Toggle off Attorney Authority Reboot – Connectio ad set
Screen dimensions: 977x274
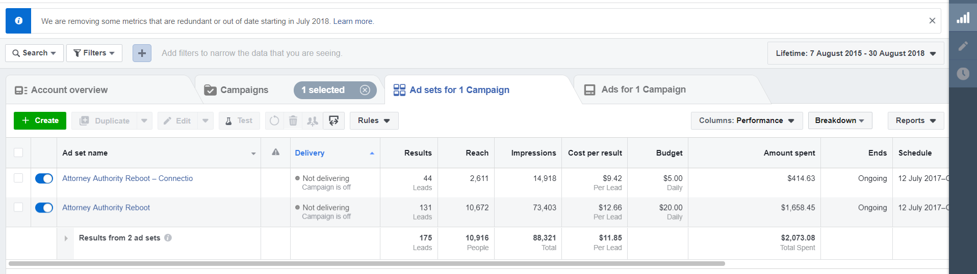pyautogui.click(x=44, y=178)
